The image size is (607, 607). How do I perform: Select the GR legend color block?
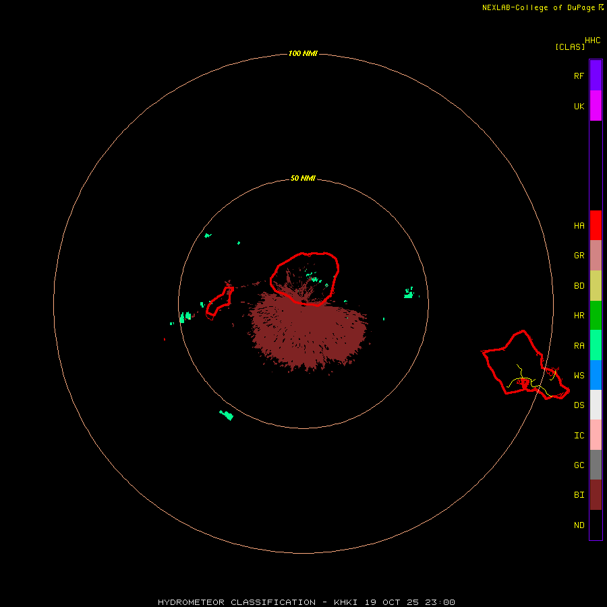pos(596,256)
